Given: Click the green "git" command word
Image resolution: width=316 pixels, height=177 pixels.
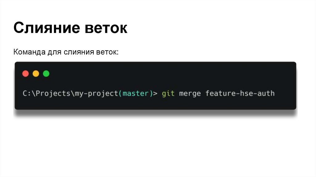Looking at the screenshot, I should [x=168, y=93].
